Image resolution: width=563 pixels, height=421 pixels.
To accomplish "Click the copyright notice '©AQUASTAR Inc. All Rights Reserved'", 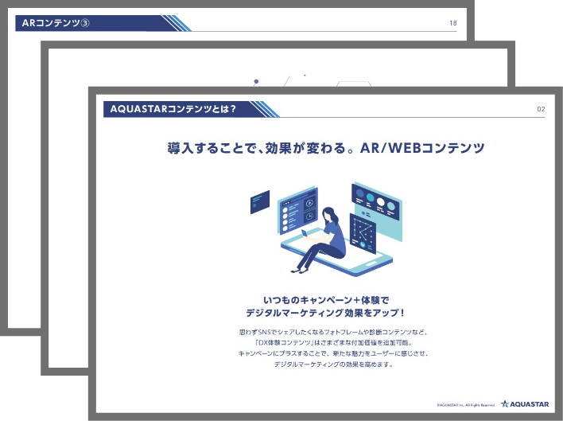I will click(466, 405).
